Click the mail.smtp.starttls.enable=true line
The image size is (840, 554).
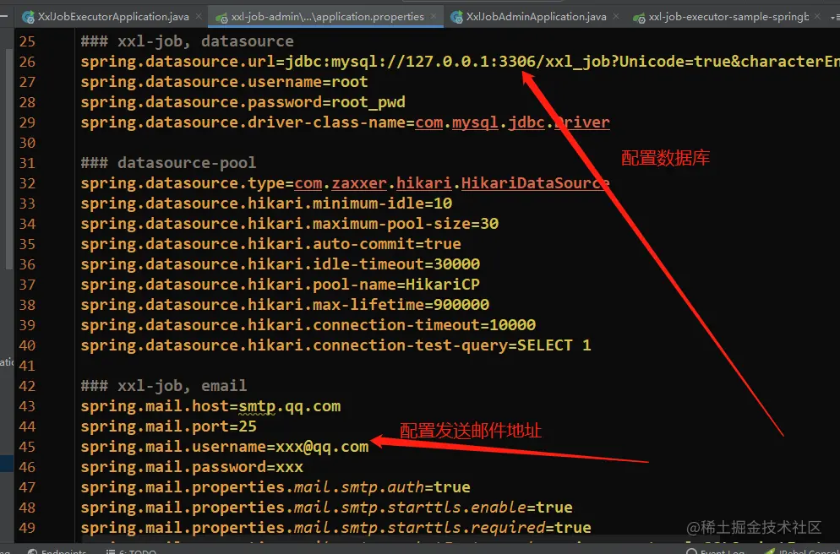(x=327, y=508)
